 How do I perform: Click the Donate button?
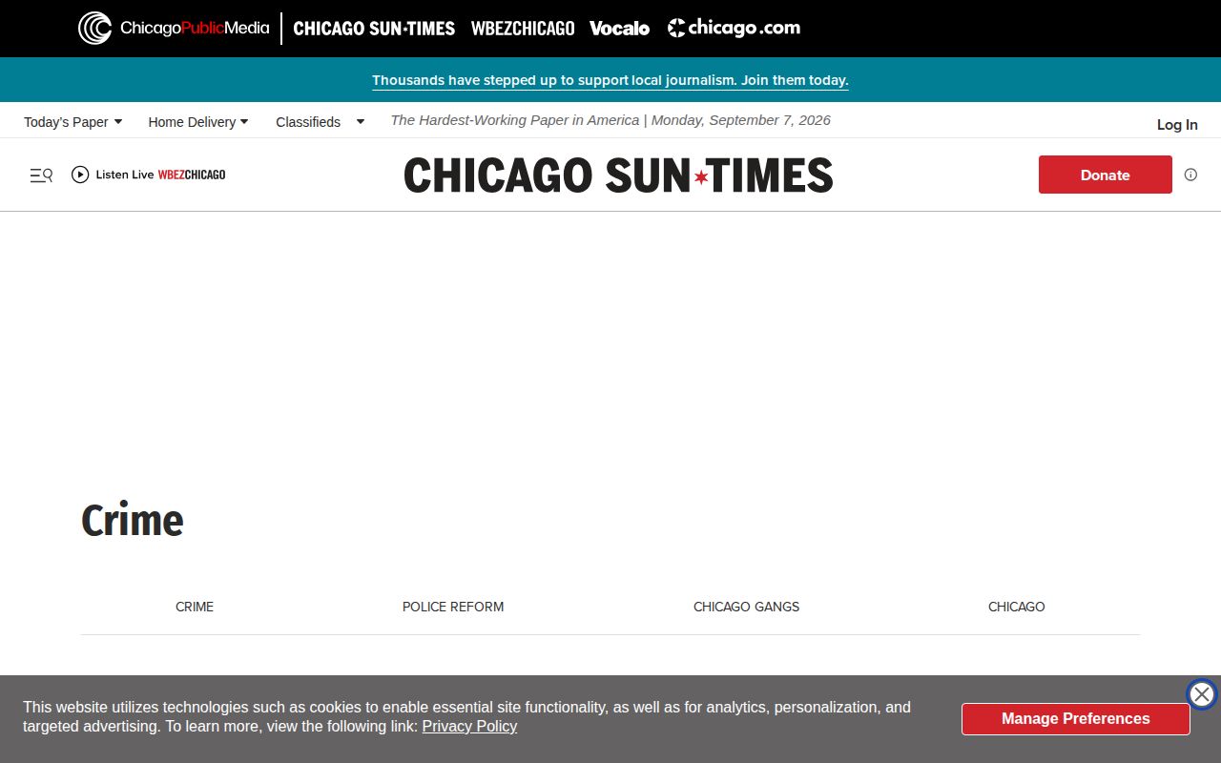click(1106, 175)
